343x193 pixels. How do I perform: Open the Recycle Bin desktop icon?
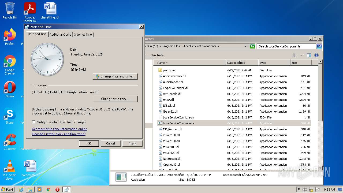coord(10,11)
